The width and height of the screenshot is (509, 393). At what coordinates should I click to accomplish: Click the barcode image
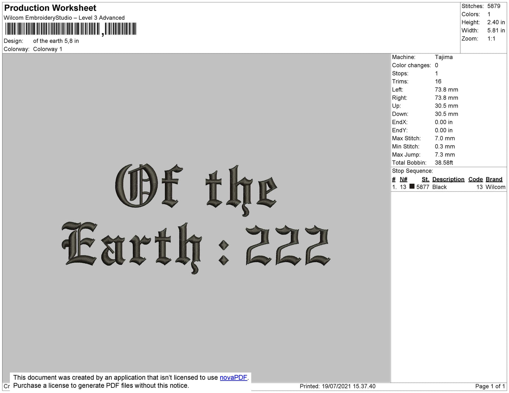click(x=70, y=29)
